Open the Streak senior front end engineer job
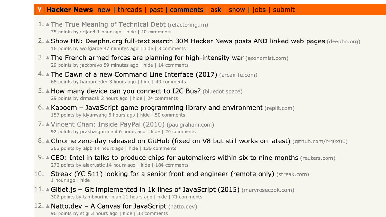 click(x=162, y=174)
